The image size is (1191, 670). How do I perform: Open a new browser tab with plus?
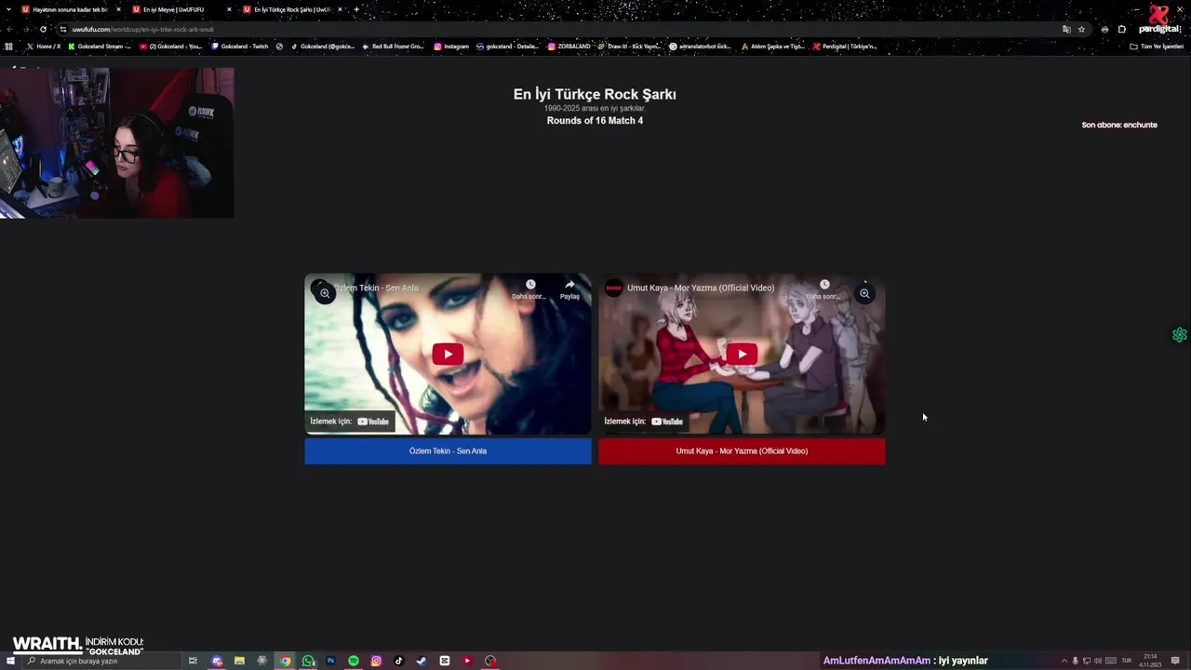356,9
